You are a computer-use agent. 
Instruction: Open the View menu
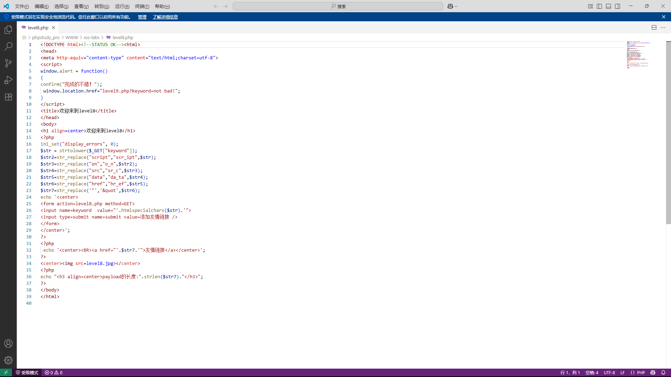(81, 6)
